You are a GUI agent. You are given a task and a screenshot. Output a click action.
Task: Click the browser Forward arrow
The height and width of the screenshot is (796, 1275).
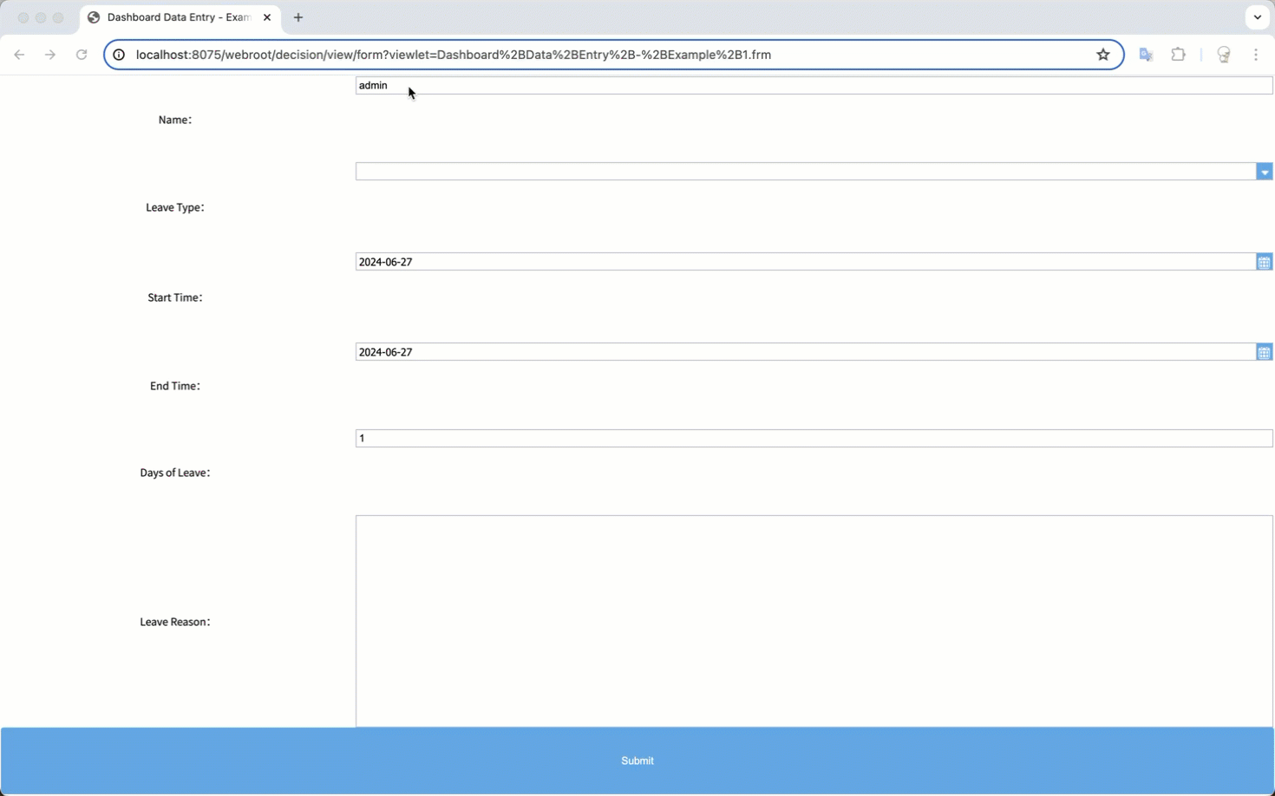(x=50, y=54)
